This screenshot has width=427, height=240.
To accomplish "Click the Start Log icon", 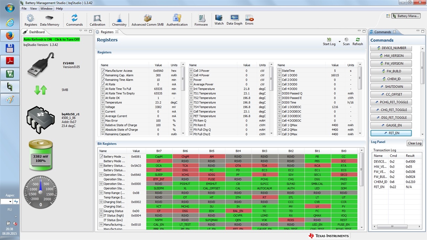I will 329,40.
